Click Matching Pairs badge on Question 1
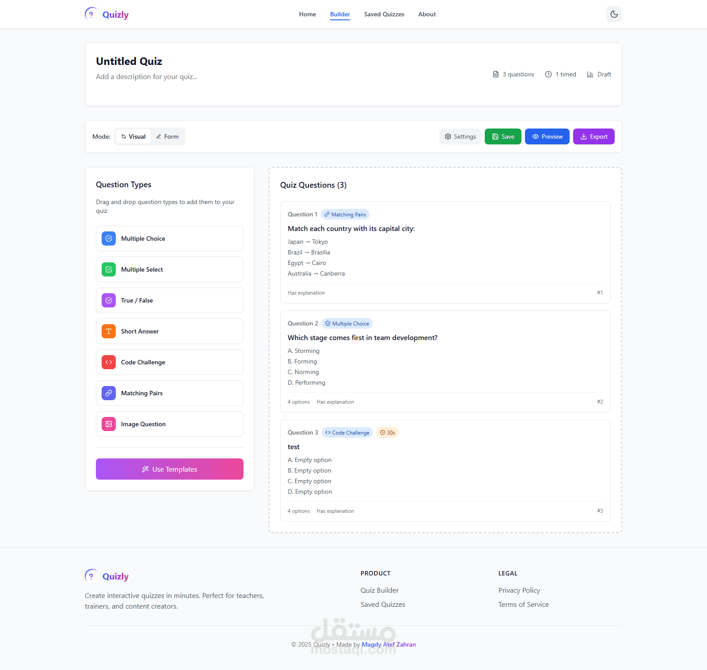Image resolution: width=707 pixels, height=670 pixels. click(x=345, y=214)
